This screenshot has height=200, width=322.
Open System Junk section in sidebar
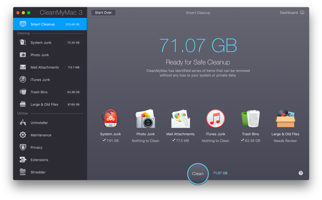click(50, 42)
